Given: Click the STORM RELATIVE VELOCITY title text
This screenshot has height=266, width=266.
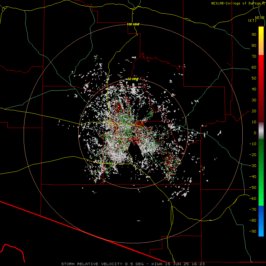Looking at the screenshot, I should (92, 264).
